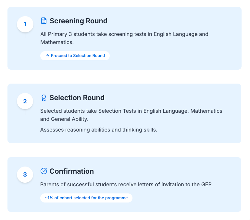
Task: Click the check-circle icon beside Confirmation
Action: tap(44, 171)
